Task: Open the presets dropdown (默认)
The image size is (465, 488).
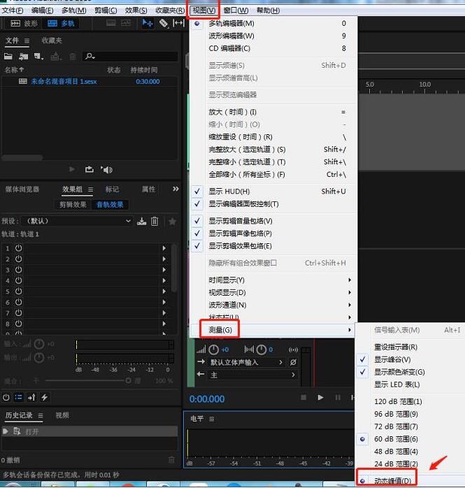Action: point(77,221)
